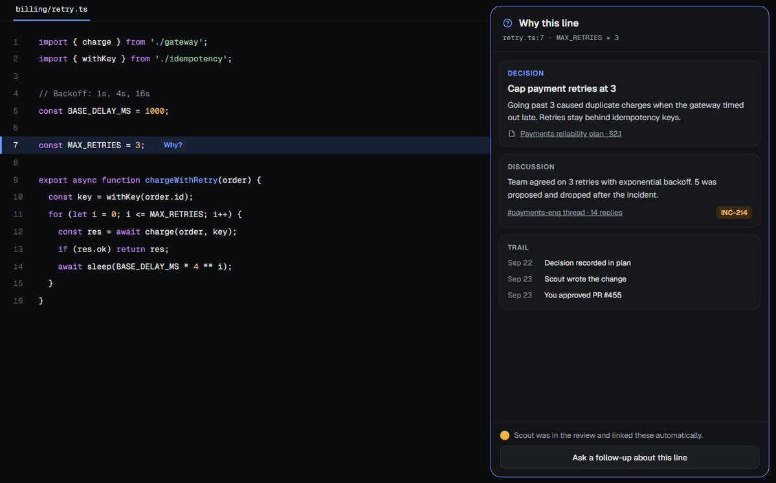Click the question mark icon beside Why this line
The height and width of the screenshot is (483, 776).
[507, 23]
